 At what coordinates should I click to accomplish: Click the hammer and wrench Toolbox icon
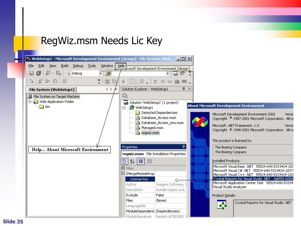point(182,73)
